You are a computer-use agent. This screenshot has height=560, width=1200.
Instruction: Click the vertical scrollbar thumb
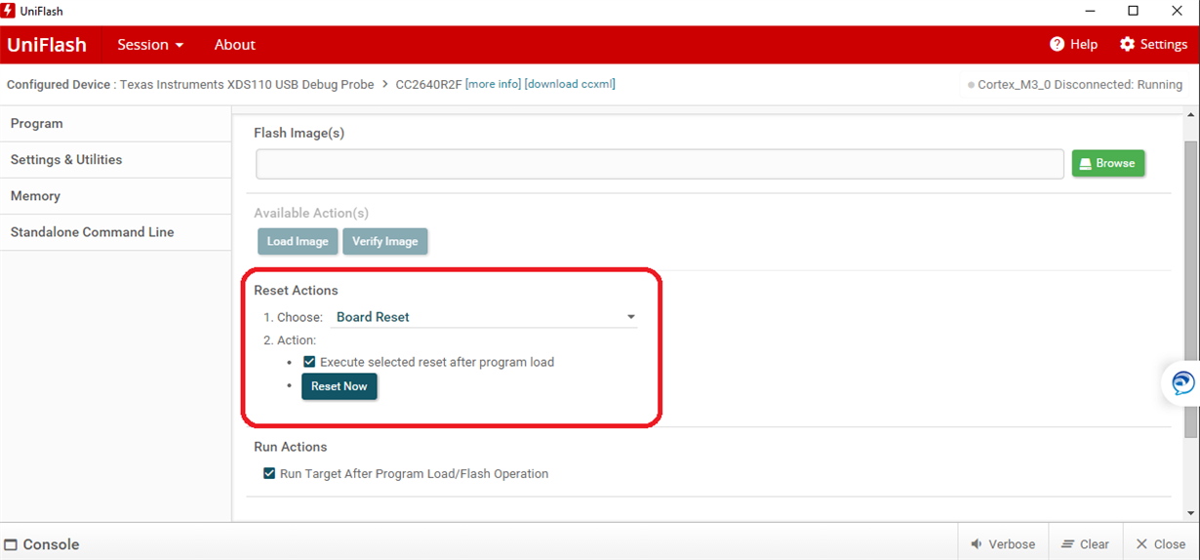point(1190,289)
